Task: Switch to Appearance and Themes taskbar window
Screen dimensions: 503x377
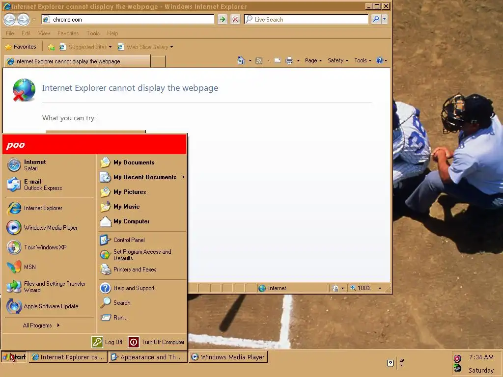Action: 147,357
